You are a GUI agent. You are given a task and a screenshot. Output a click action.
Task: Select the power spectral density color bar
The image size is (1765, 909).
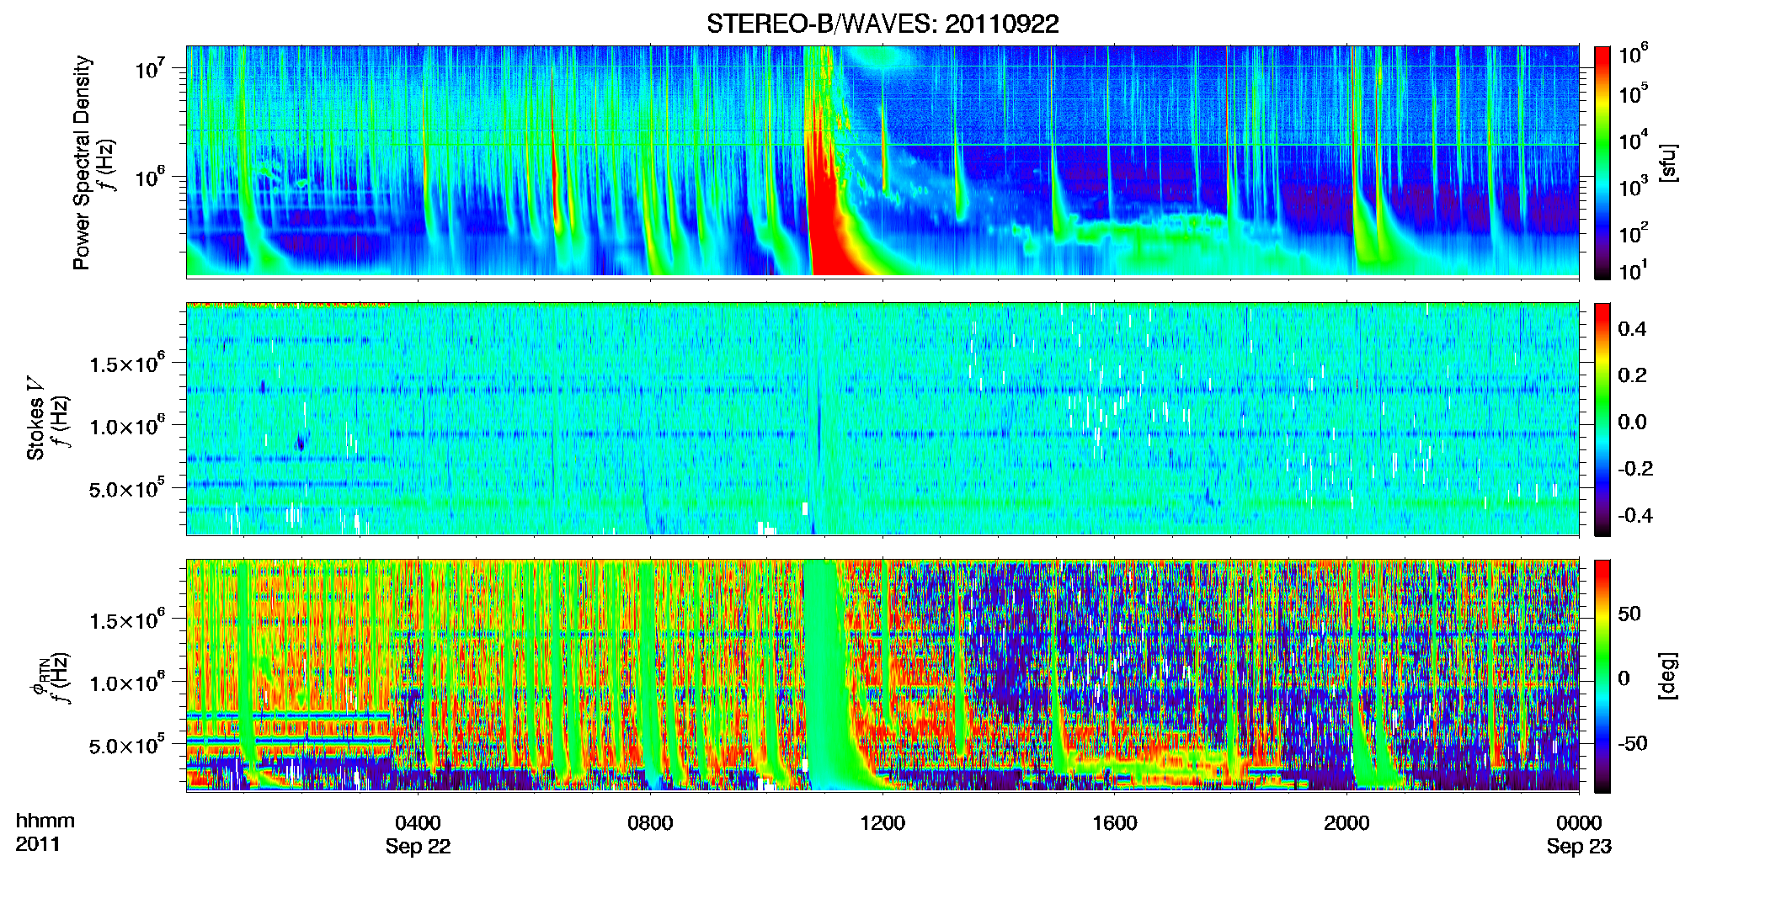tap(1602, 162)
